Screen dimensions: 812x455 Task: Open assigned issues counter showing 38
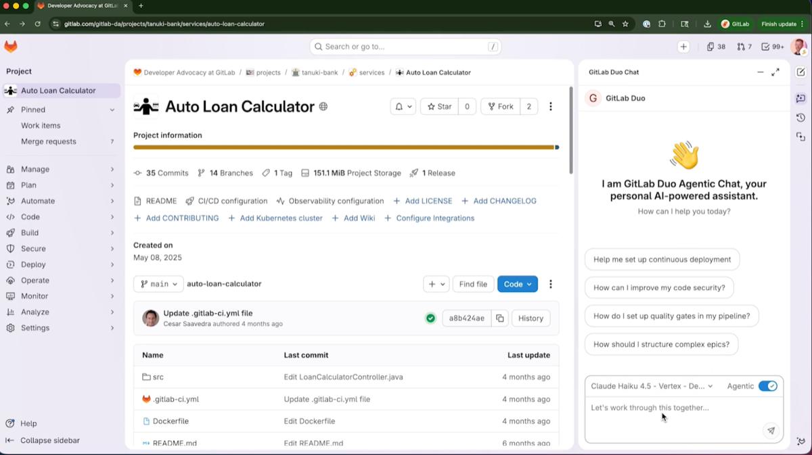(x=716, y=47)
